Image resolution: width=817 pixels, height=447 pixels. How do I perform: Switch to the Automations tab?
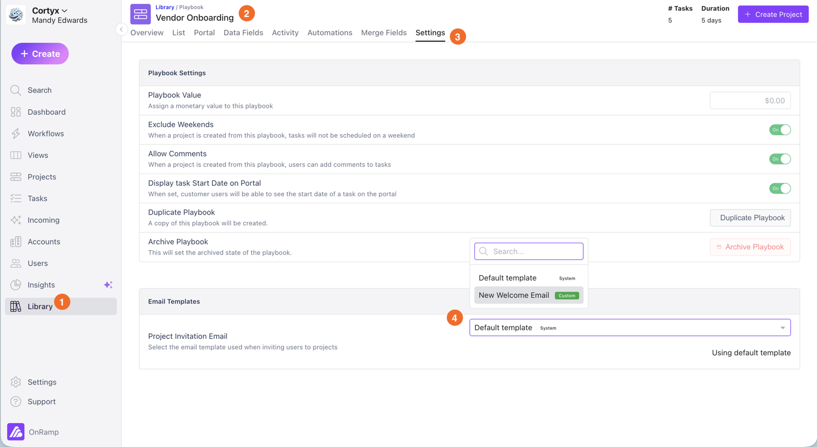(330, 33)
